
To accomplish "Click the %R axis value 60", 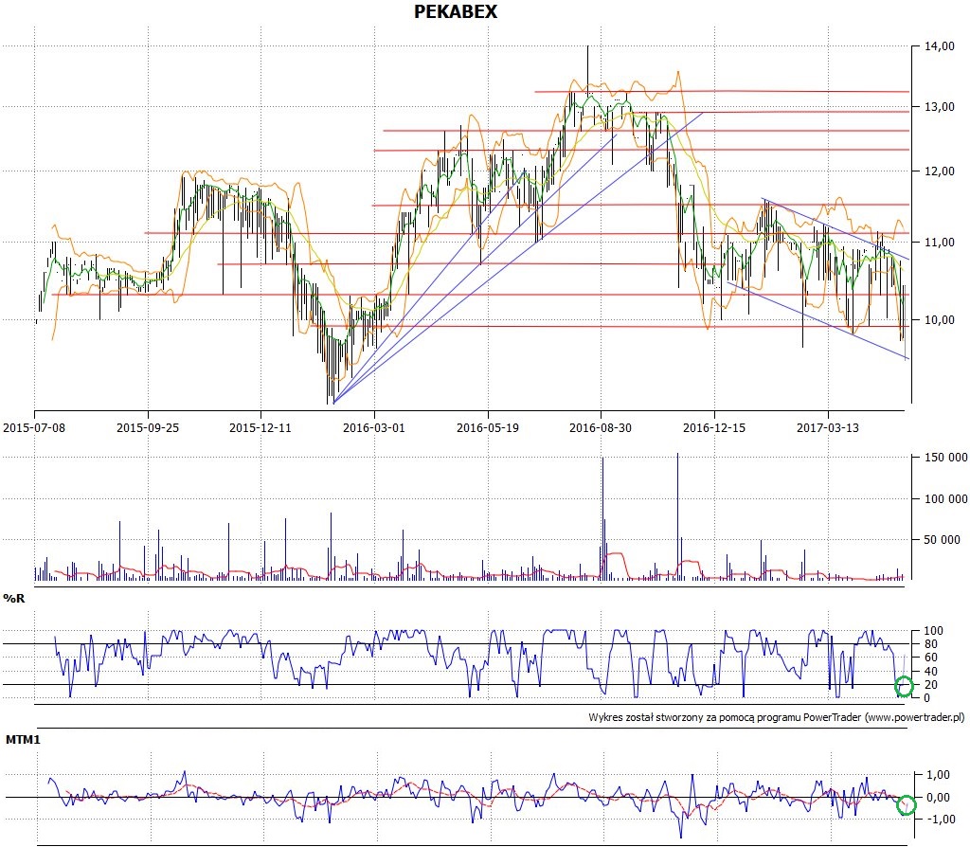I will click(x=931, y=658).
